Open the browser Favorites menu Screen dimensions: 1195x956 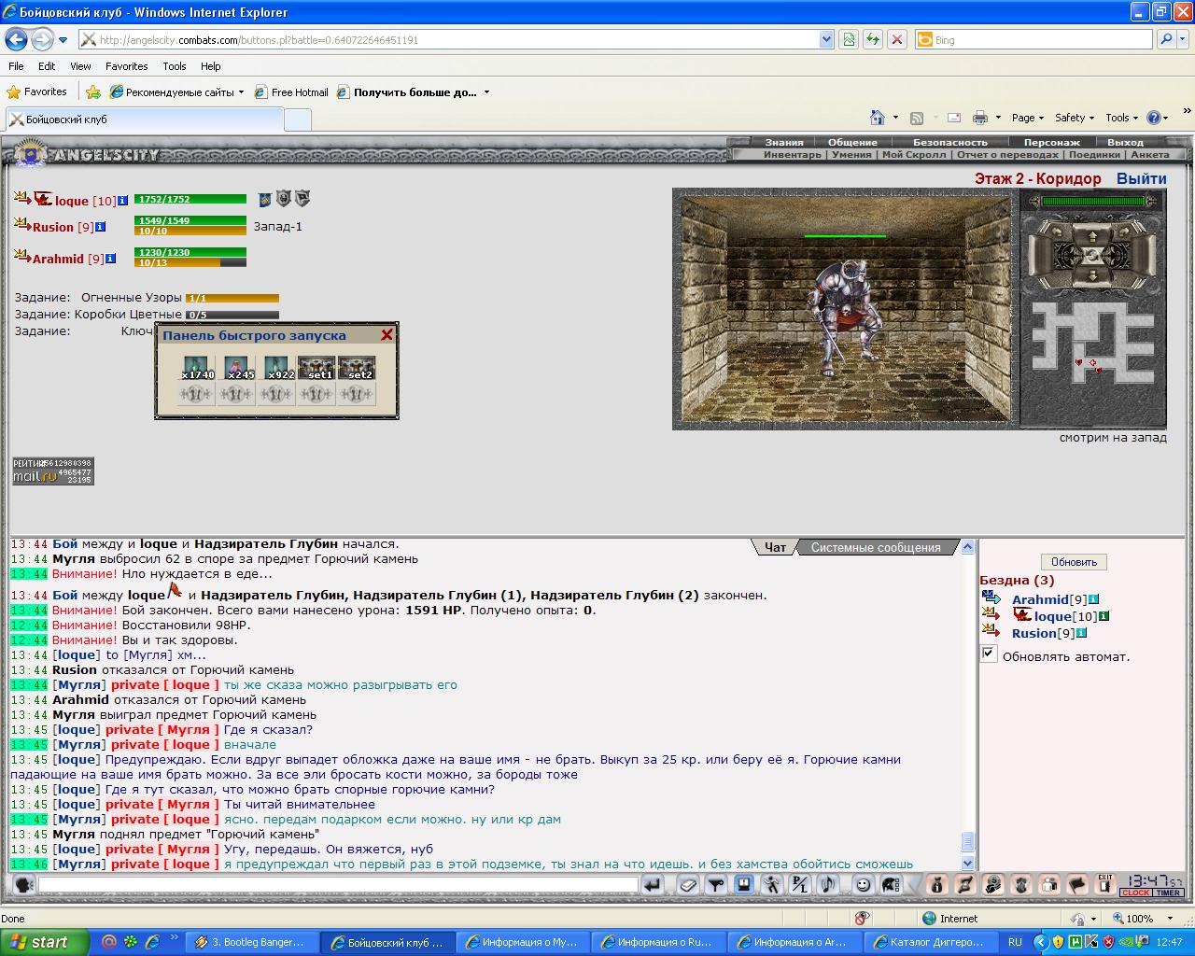[126, 66]
